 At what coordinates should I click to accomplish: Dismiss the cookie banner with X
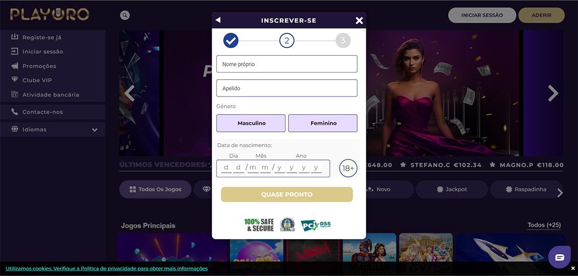point(573,268)
